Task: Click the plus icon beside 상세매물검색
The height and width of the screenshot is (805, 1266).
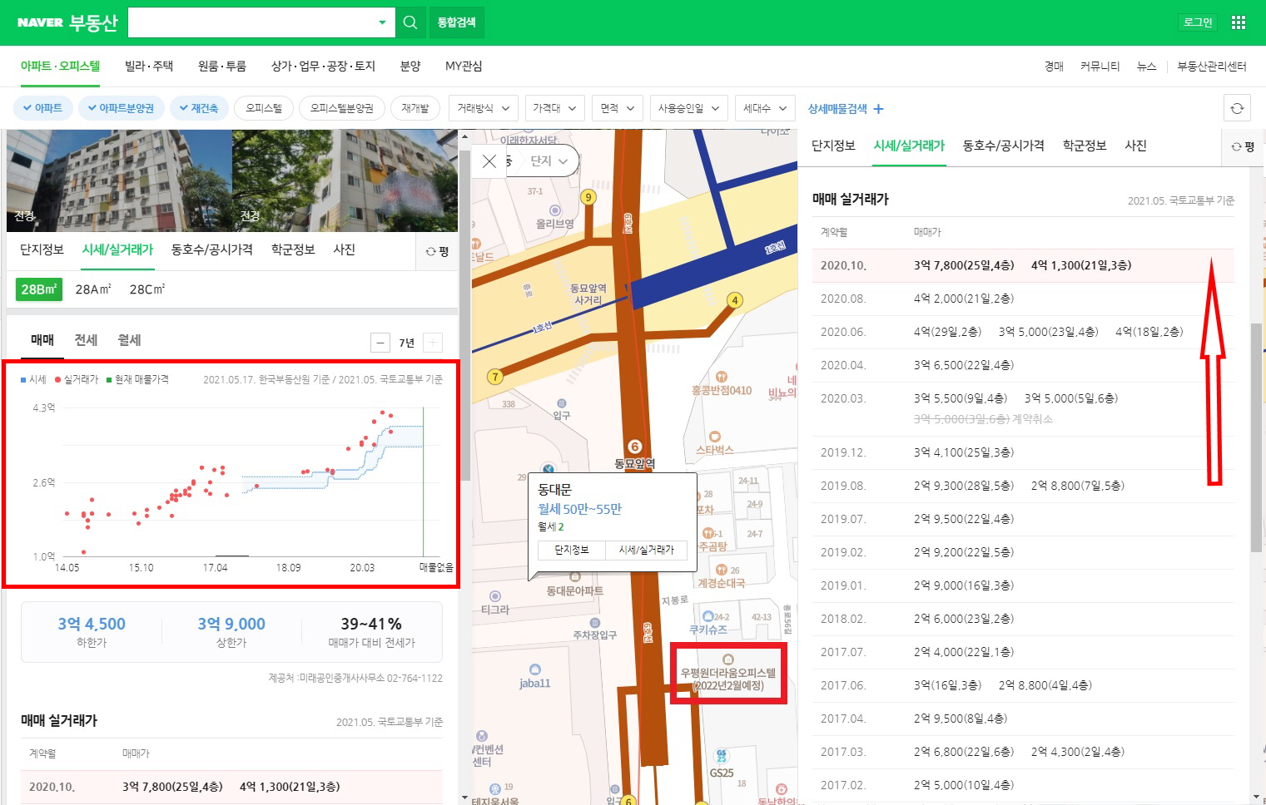Action: 878,109
